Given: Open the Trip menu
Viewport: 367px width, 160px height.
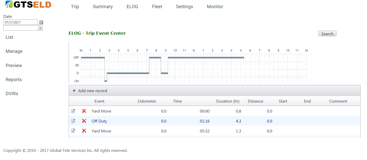Looking at the screenshot, I should coord(75,7).
